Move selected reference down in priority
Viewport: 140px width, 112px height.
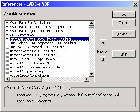(x=103, y=60)
